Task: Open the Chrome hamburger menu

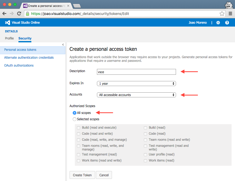Action: pos(230,14)
